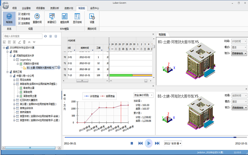The width and height of the screenshot is (248, 155).
Task: Stop the timeline playback
Action: click(x=132, y=143)
